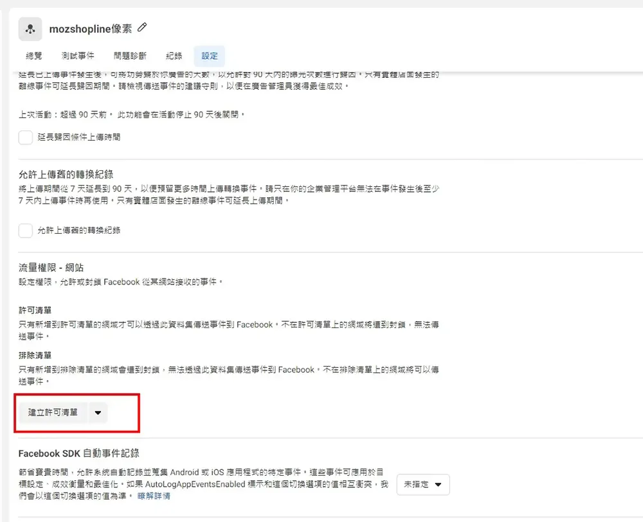Click the 建立許可清單 button
This screenshot has width=643, height=522.
[53, 412]
